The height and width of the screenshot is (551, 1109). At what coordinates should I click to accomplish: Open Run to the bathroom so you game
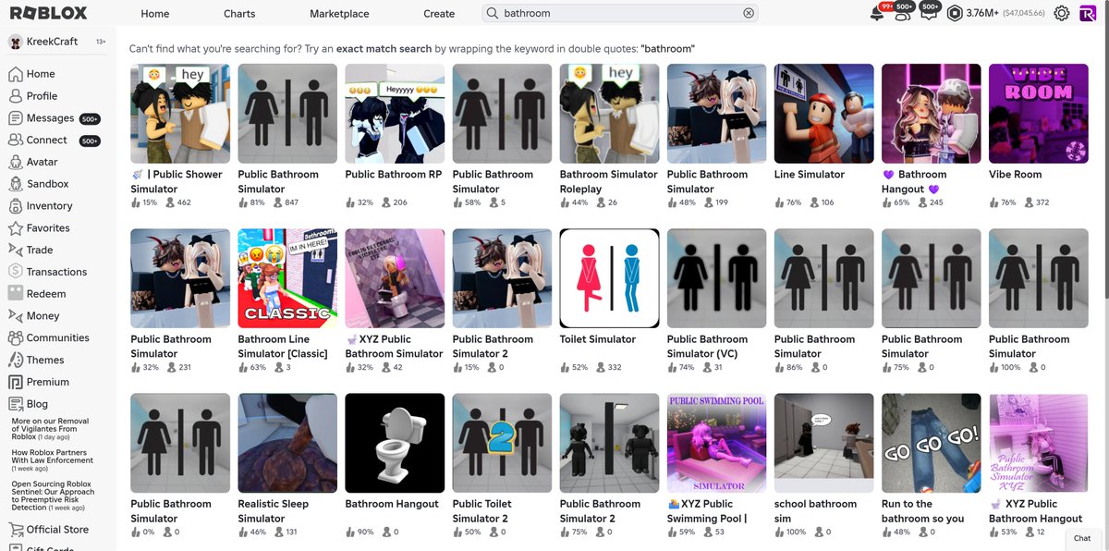point(931,465)
